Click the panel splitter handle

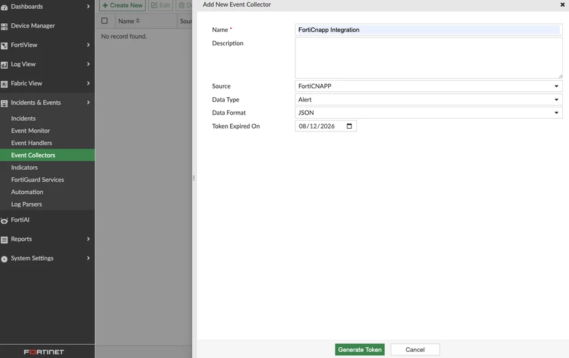point(193,178)
